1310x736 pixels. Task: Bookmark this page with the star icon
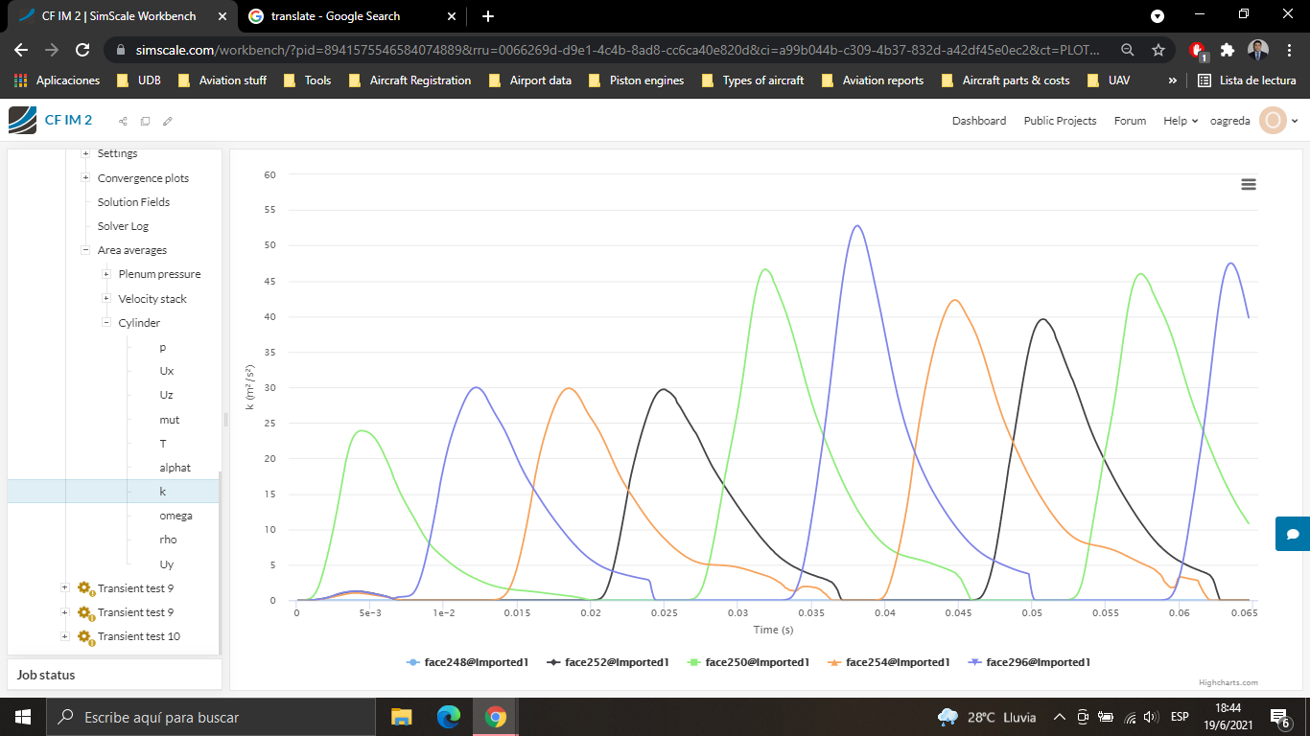coord(1158,50)
